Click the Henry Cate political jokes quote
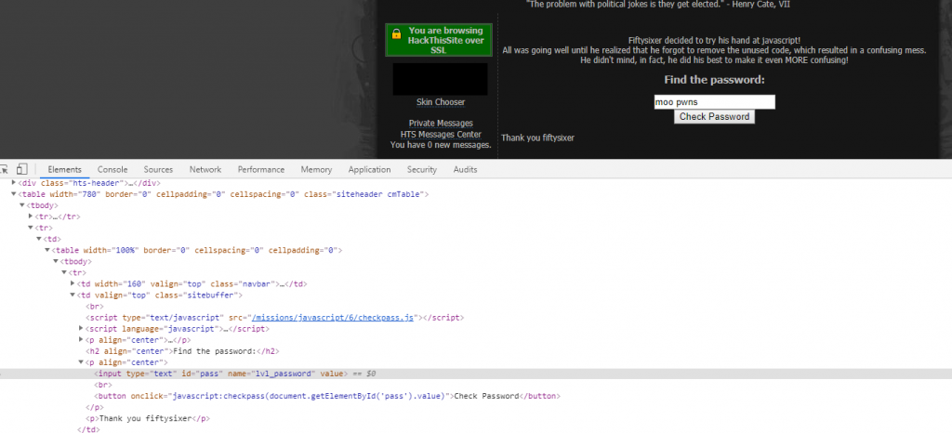This screenshot has height=433, width=952. 658,5
